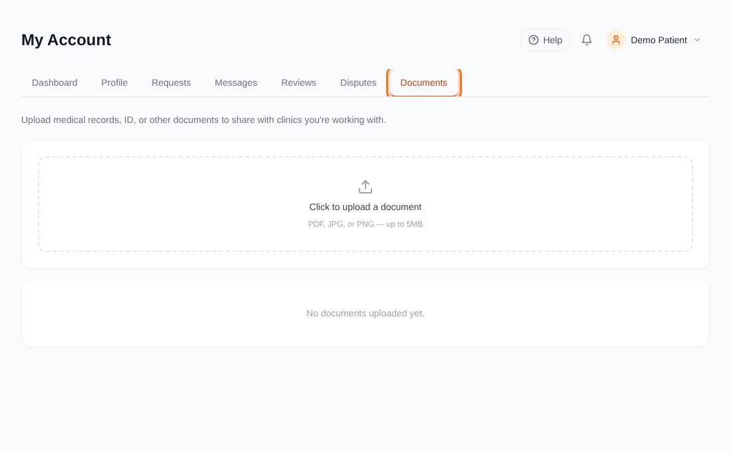Select the Reviews tab
The height and width of the screenshot is (452, 731).
click(298, 82)
